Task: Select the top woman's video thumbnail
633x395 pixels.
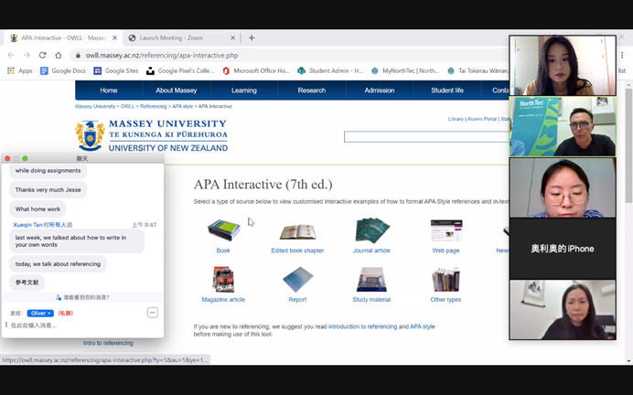Action: (x=563, y=65)
